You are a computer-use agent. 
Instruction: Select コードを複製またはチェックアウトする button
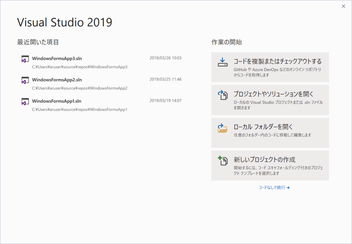270,67
